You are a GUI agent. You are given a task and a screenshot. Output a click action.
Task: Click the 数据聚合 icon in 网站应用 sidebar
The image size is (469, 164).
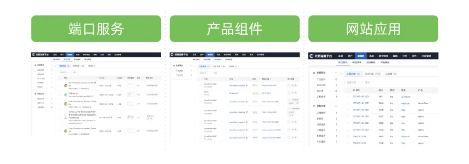(x=314, y=73)
